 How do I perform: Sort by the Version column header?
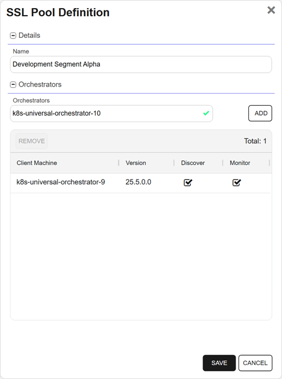pos(136,163)
